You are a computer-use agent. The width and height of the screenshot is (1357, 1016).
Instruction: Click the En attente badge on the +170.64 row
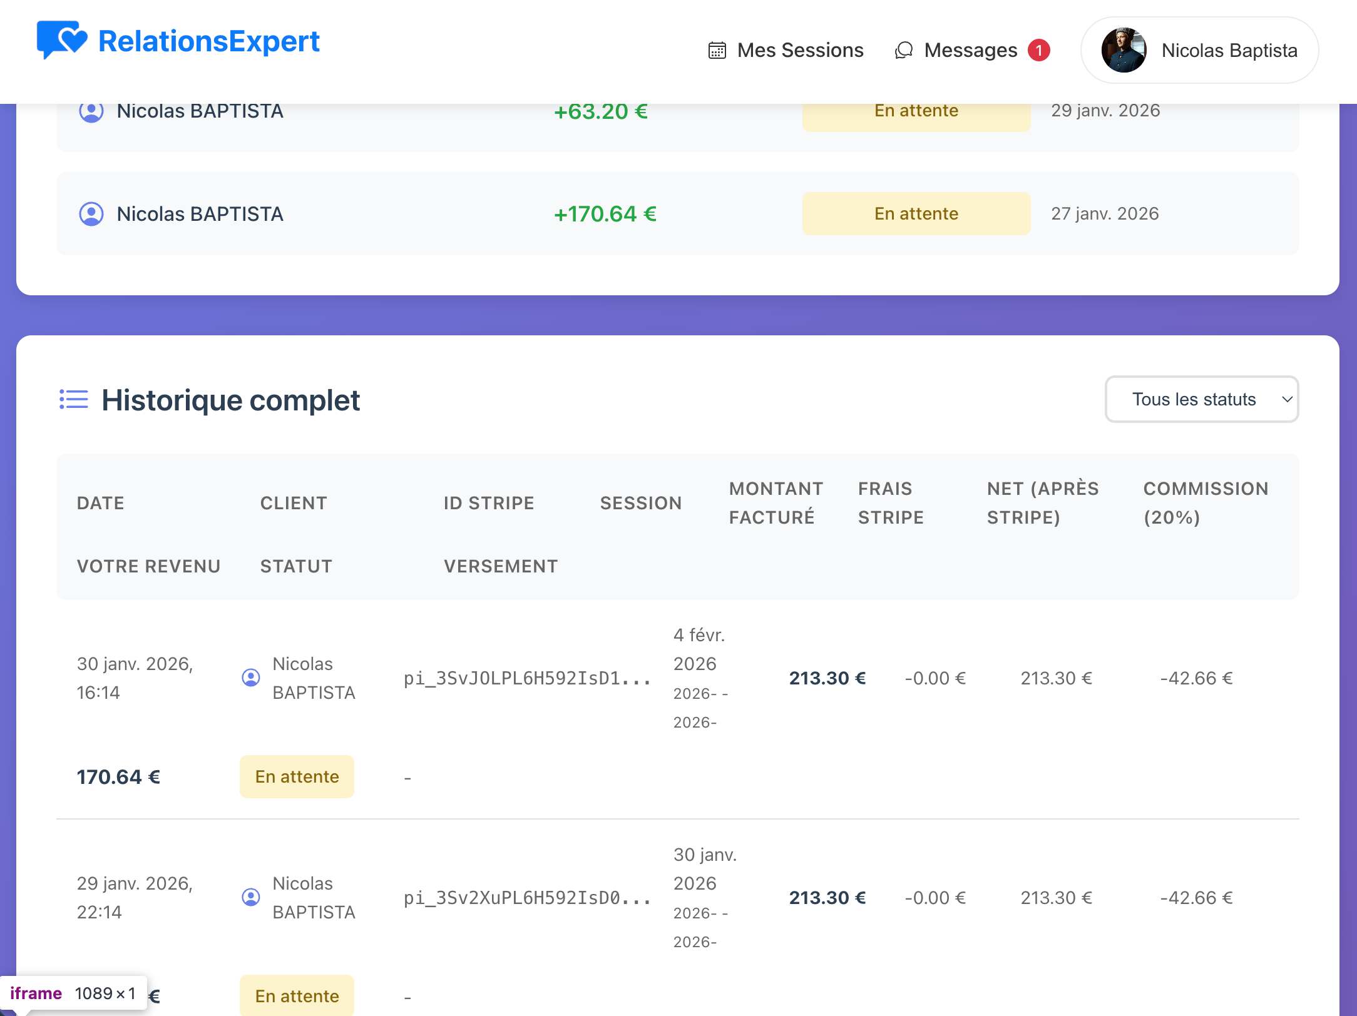pyautogui.click(x=916, y=213)
